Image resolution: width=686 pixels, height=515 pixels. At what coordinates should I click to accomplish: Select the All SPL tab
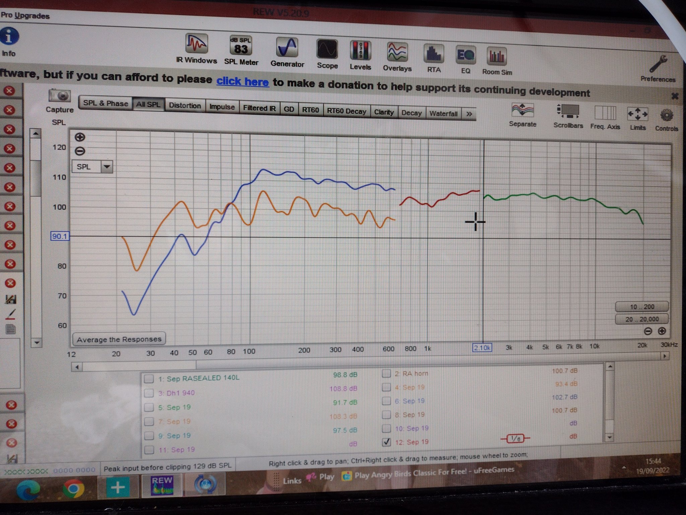tap(148, 104)
